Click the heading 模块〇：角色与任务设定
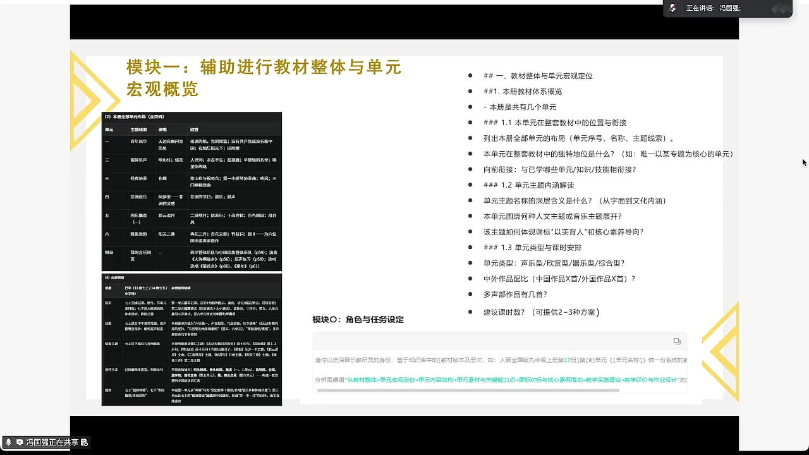 (x=358, y=320)
